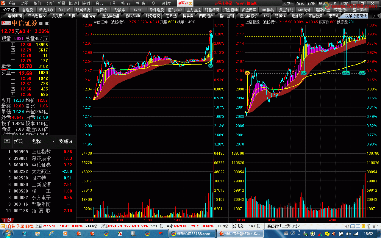Click the 股票池 button in the top bar
The image size is (381, 238).
tap(185, 3)
